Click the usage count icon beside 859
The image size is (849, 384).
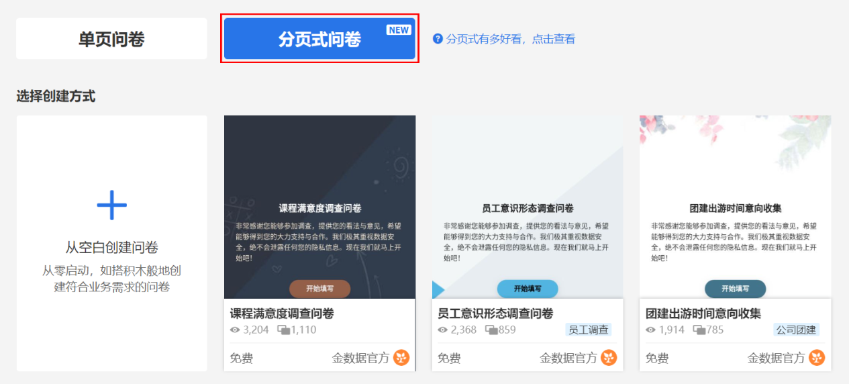click(x=491, y=330)
